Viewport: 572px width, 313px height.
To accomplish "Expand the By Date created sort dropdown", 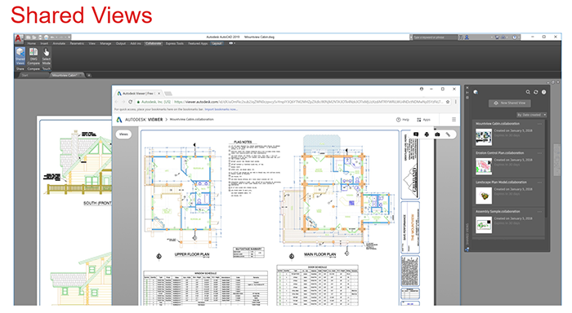I will [x=531, y=115].
